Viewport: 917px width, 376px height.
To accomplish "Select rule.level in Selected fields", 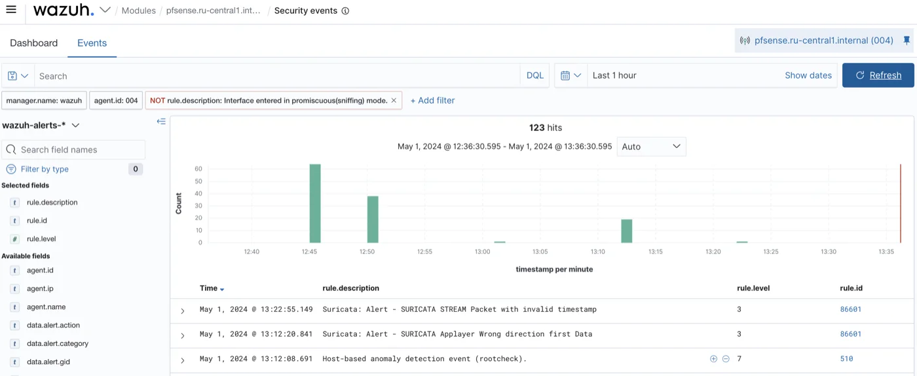I will coord(41,239).
